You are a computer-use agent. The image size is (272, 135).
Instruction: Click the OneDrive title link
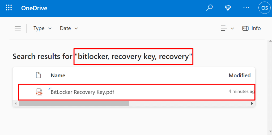[34, 8]
